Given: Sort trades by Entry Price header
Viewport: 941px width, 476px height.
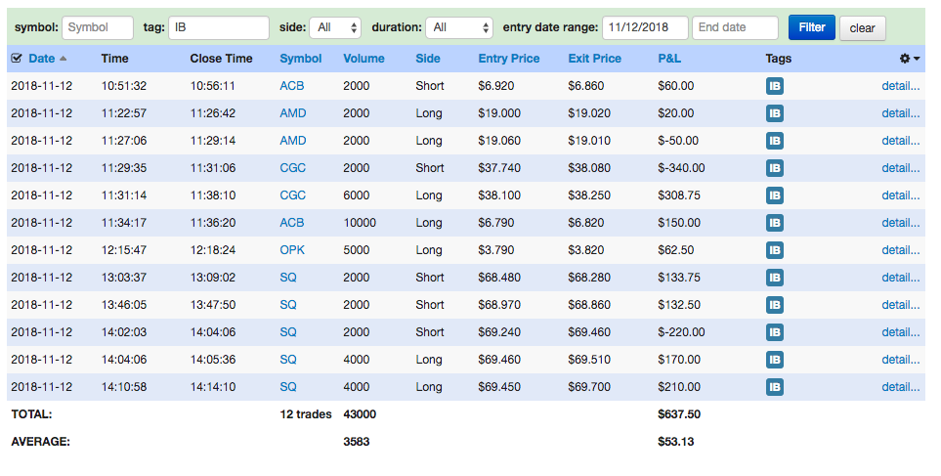Looking at the screenshot, I should pos(508,59).
